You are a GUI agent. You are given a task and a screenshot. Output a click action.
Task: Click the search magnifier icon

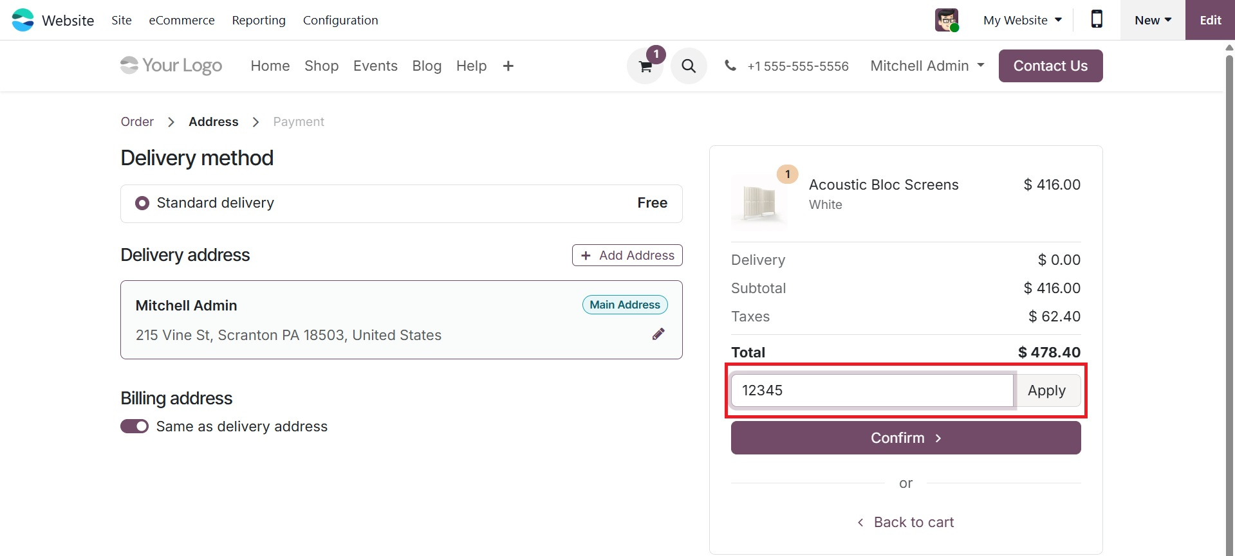(x=689, y=66)
